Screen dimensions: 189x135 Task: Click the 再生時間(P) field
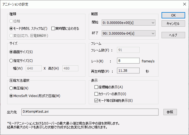128,71
